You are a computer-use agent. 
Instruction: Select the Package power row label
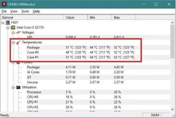click(x=33, y=67)
